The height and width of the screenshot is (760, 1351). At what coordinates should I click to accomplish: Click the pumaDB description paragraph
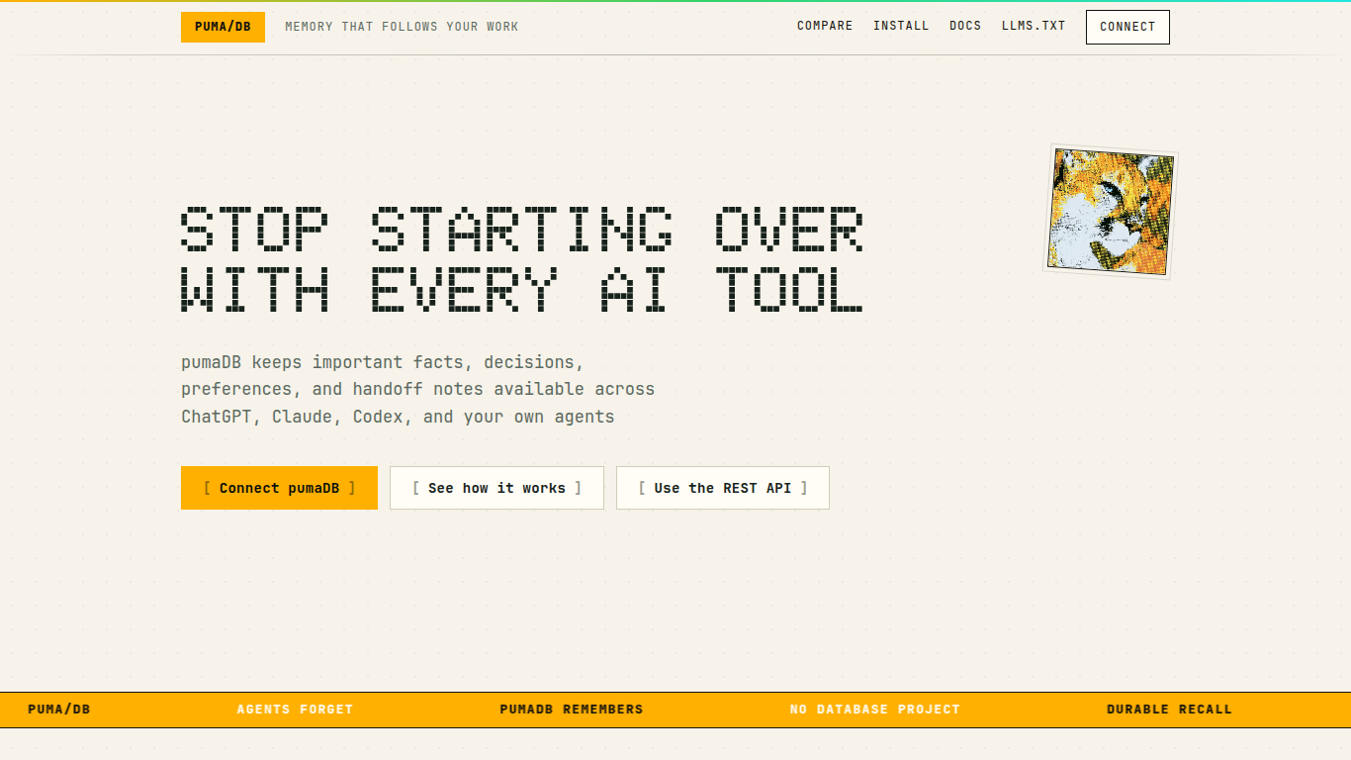pos(417,389)
